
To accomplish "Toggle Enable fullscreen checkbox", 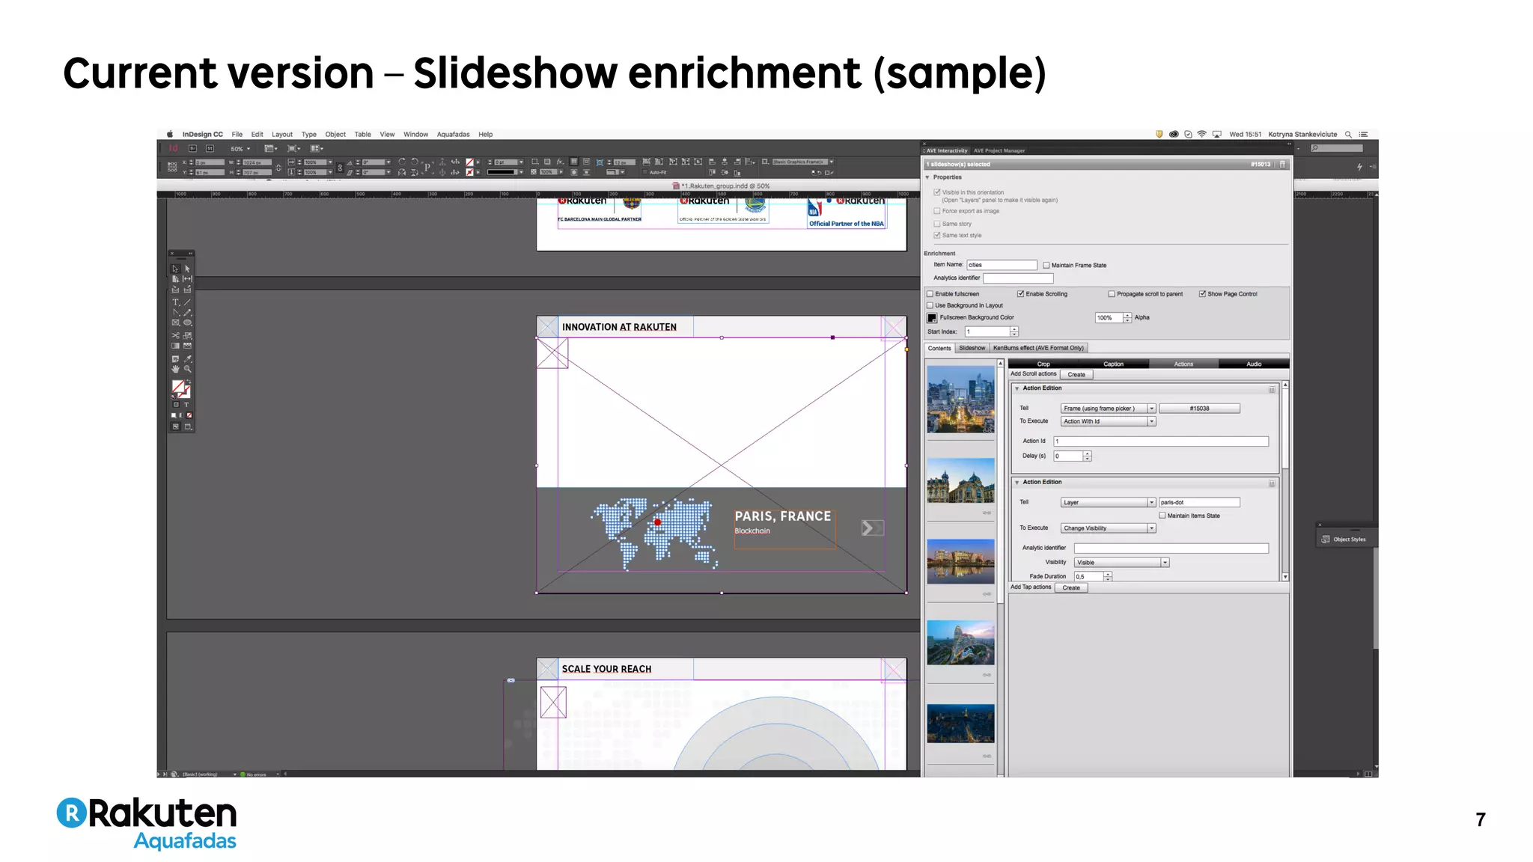I will tap(930, 294).
